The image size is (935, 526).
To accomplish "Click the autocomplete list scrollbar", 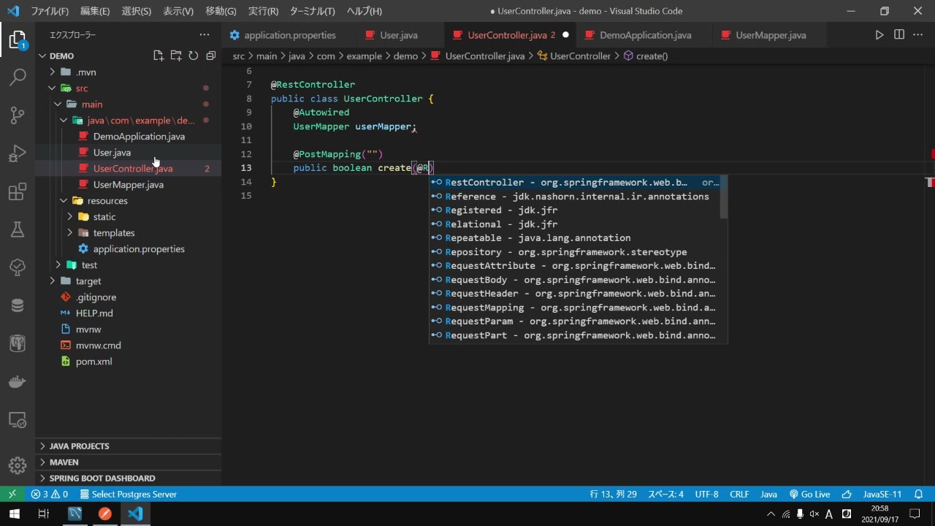I will click(723, 197).
